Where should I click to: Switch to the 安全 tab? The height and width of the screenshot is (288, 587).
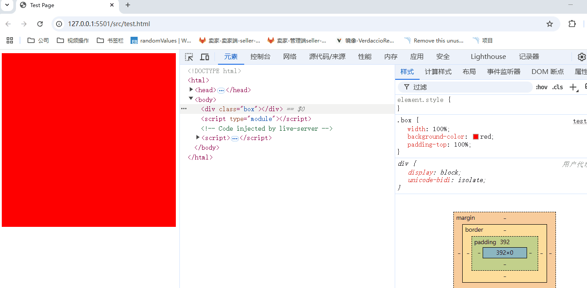(x=443, y=57)
